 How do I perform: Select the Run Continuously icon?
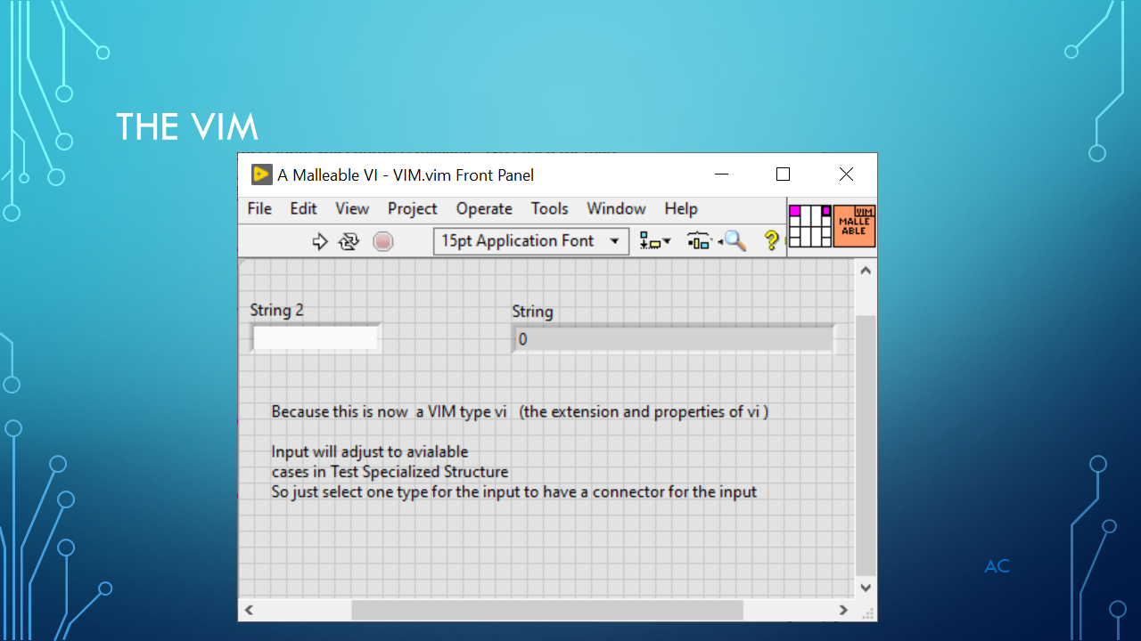348,240
